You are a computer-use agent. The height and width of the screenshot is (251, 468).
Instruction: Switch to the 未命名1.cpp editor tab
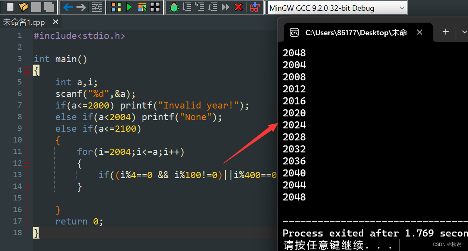(x=24, y=22)
